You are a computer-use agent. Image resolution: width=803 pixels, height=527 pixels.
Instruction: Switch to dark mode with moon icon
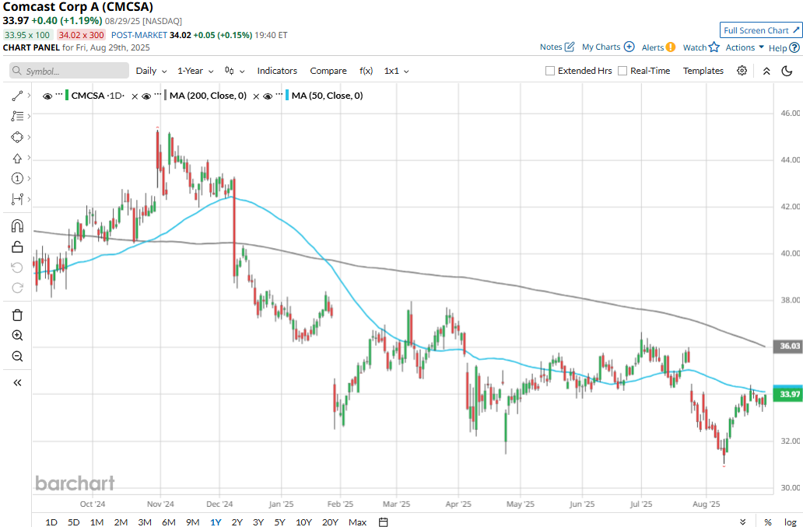pos(787,71)
